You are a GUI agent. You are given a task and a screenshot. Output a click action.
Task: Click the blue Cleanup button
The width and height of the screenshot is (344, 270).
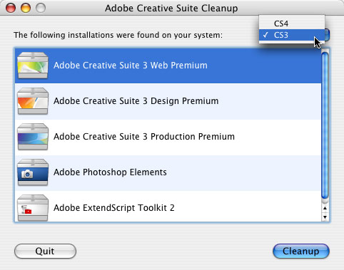point(301,251)
